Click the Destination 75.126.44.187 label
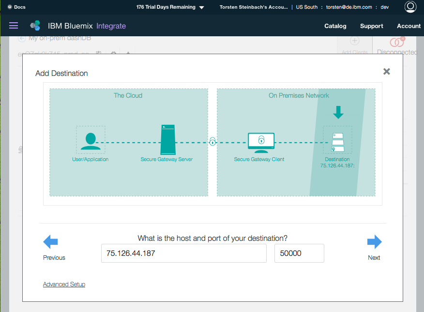Viewport: 424px width, 312px height. [x=337, y=163]
